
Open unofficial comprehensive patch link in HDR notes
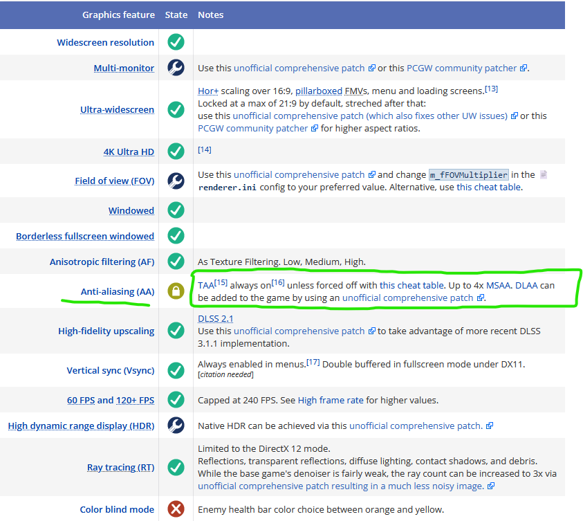tap(421, 426)
